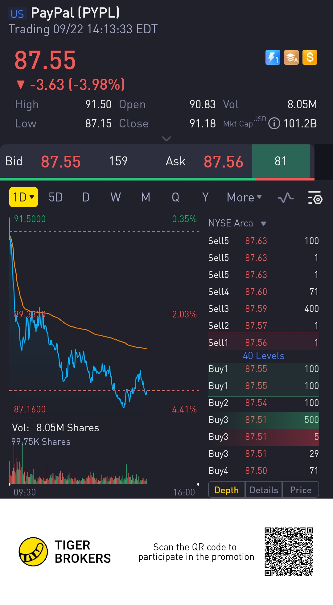
Task: Tap the Low value 87.15
Action: [98, 123]
